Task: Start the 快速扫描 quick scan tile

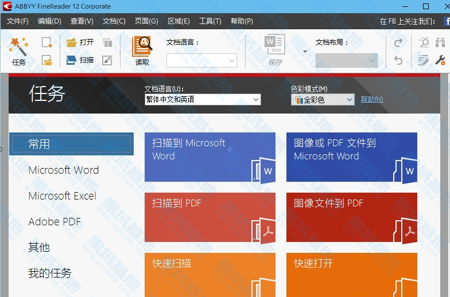Action: click(210, 275)
